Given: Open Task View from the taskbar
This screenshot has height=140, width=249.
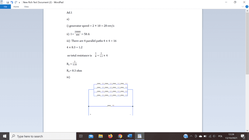Looking at the screenshot, I should coord(81,136).
